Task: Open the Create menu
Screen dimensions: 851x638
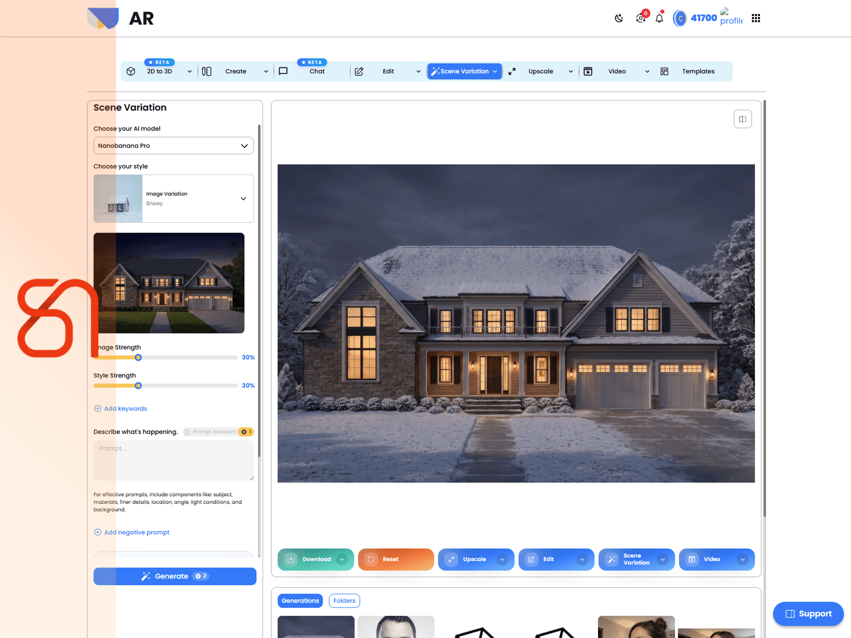Action: (236, 71)
